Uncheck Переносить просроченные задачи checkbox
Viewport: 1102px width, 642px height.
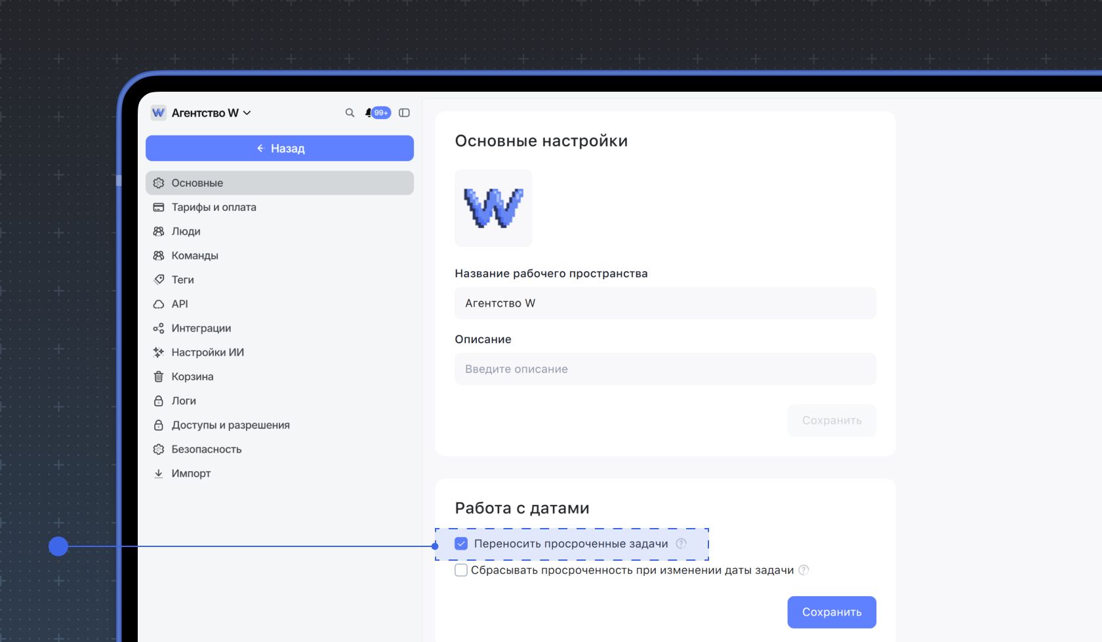[461, 544]
